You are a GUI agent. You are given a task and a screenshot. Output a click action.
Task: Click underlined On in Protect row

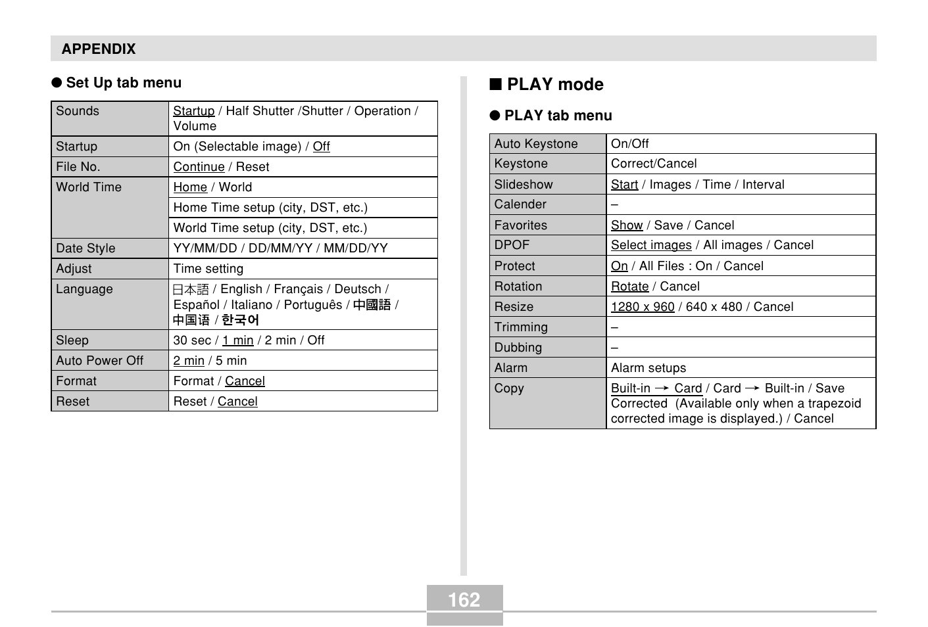(620, 266)
